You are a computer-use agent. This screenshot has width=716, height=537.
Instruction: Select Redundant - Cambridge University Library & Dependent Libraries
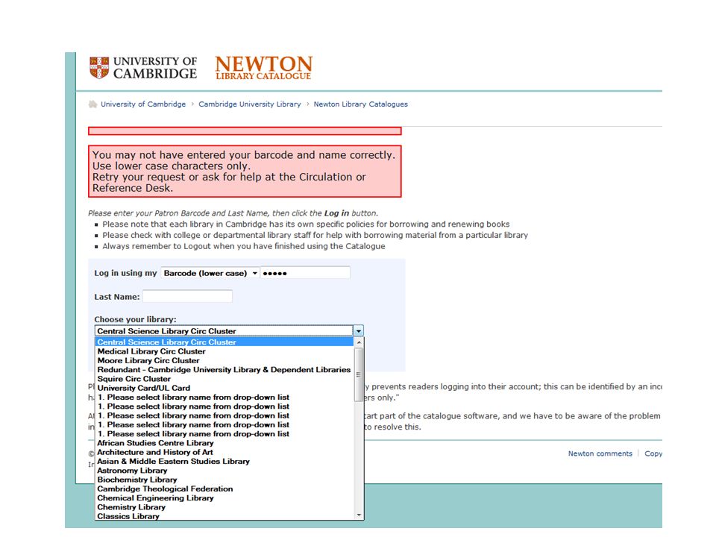tap(224, 369)
